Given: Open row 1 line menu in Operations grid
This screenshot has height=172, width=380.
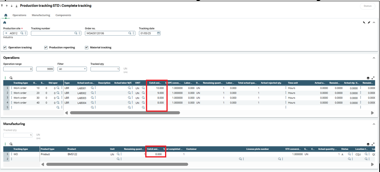Looking at the screenshot, I should coord(11,88).
